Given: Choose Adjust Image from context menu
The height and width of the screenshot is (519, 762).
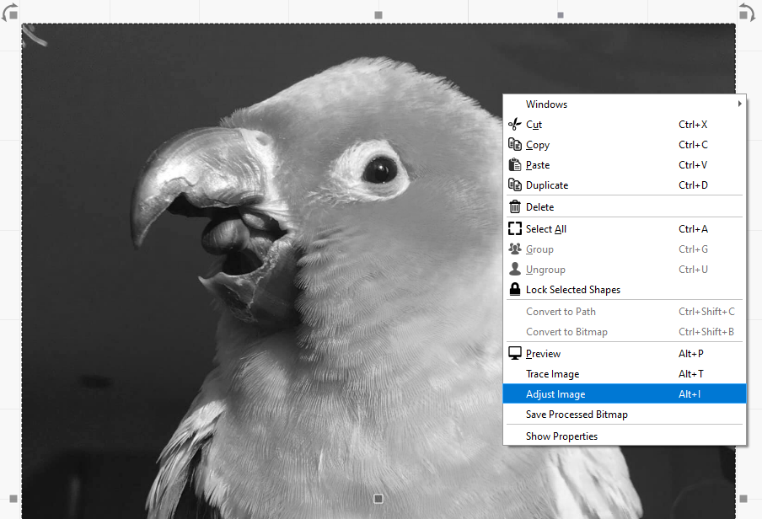Looking at the screenshot, I should click(555, 394).
